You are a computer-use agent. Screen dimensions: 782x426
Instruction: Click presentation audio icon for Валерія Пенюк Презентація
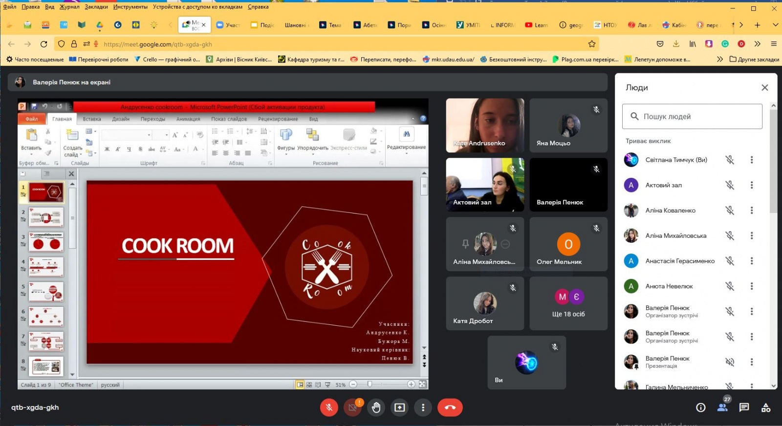tap(730, 362)
